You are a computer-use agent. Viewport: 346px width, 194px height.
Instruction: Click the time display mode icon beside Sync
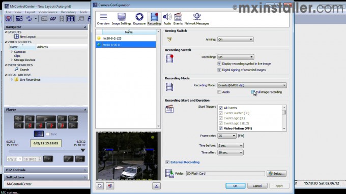coord(39,134)
